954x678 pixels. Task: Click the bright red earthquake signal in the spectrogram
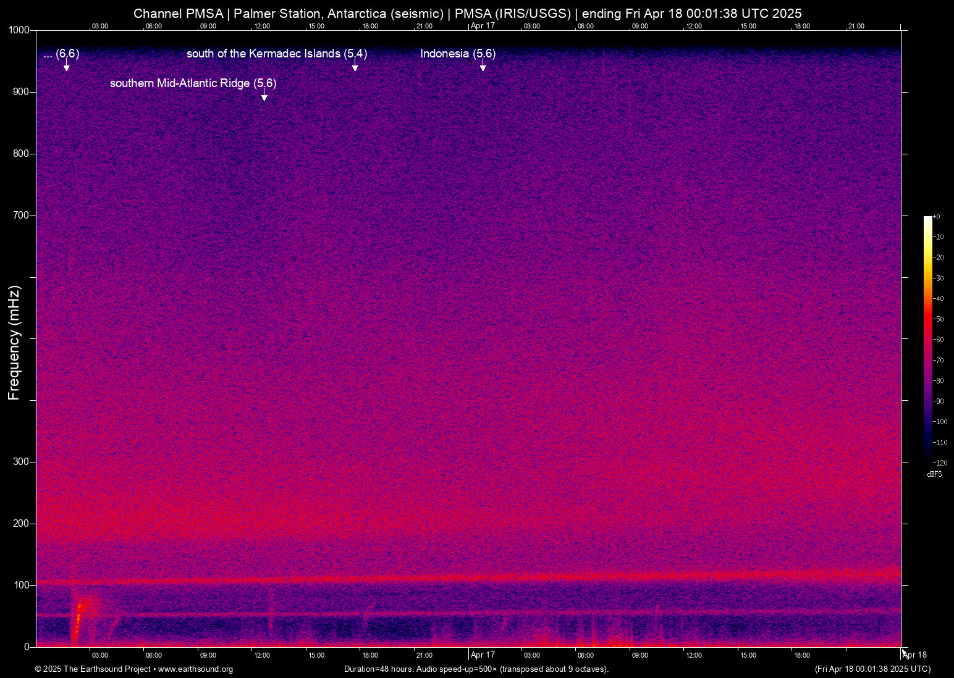[79, 617]
